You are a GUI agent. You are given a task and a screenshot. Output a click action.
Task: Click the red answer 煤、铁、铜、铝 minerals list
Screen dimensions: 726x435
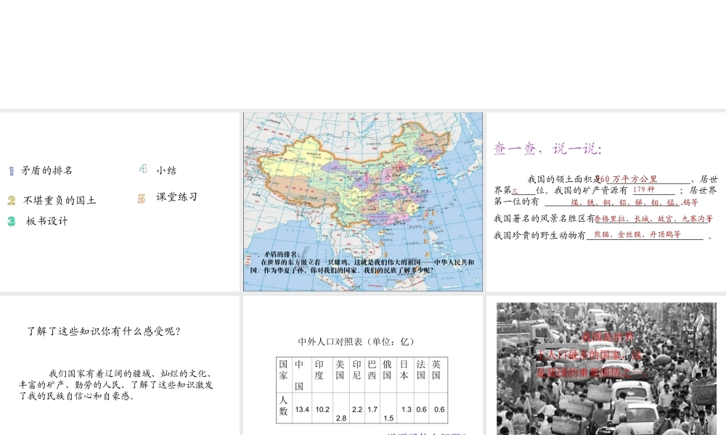(635, 202)
